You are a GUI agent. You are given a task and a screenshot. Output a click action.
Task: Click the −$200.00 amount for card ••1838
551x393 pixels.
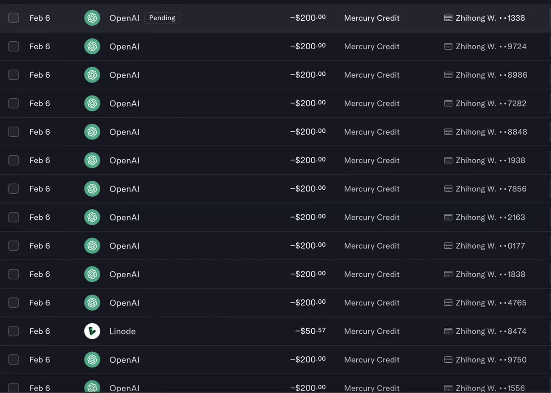[308, 274]
